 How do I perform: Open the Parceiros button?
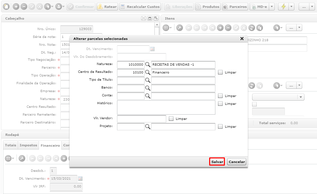pos(235,7)
